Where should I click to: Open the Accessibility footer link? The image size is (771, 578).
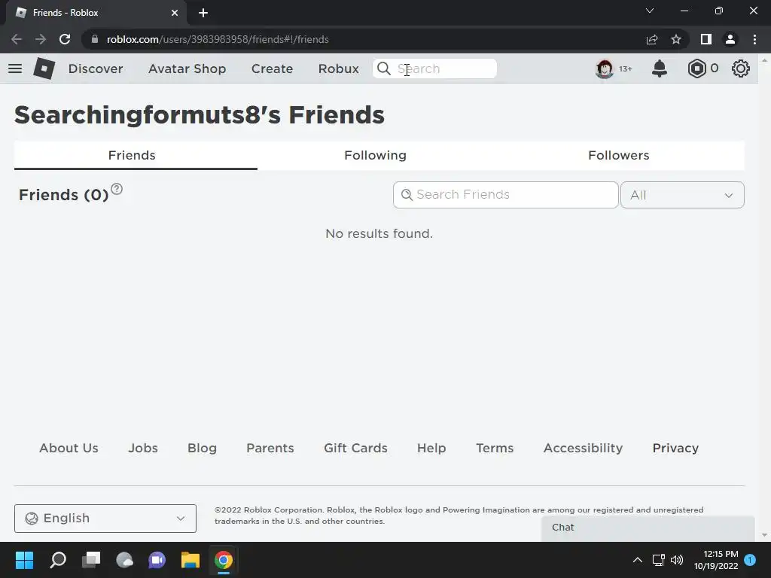coord(584,449)
